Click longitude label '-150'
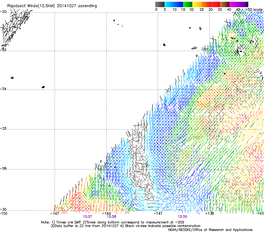264x232 pixels. (4, 213)
